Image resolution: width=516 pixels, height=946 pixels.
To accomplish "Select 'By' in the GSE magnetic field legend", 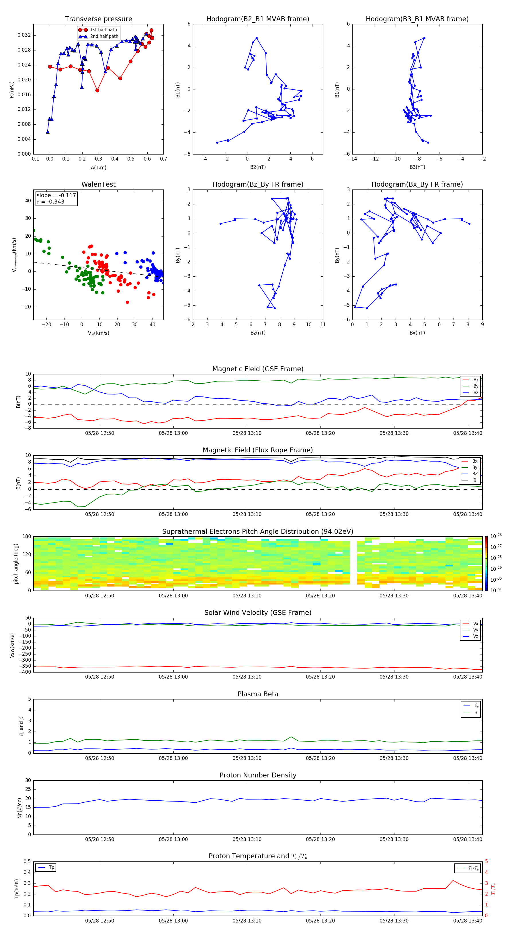I will [471, 386].
